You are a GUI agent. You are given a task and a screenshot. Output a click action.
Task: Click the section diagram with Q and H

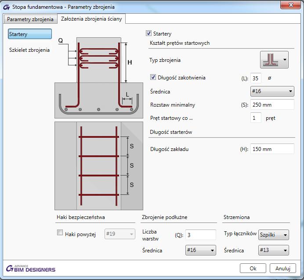(x=99, y=78)
